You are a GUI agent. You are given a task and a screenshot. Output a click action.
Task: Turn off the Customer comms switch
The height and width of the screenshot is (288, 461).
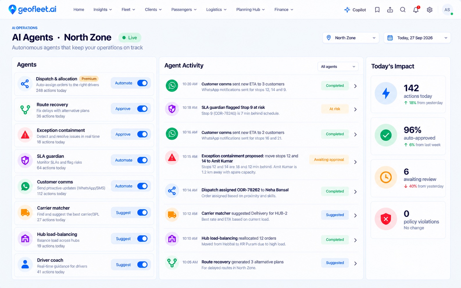coord(142,186)
